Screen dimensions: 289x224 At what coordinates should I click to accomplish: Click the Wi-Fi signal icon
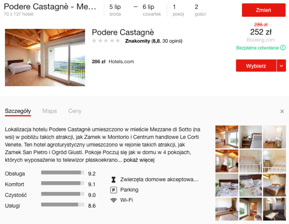coord(113,200)
